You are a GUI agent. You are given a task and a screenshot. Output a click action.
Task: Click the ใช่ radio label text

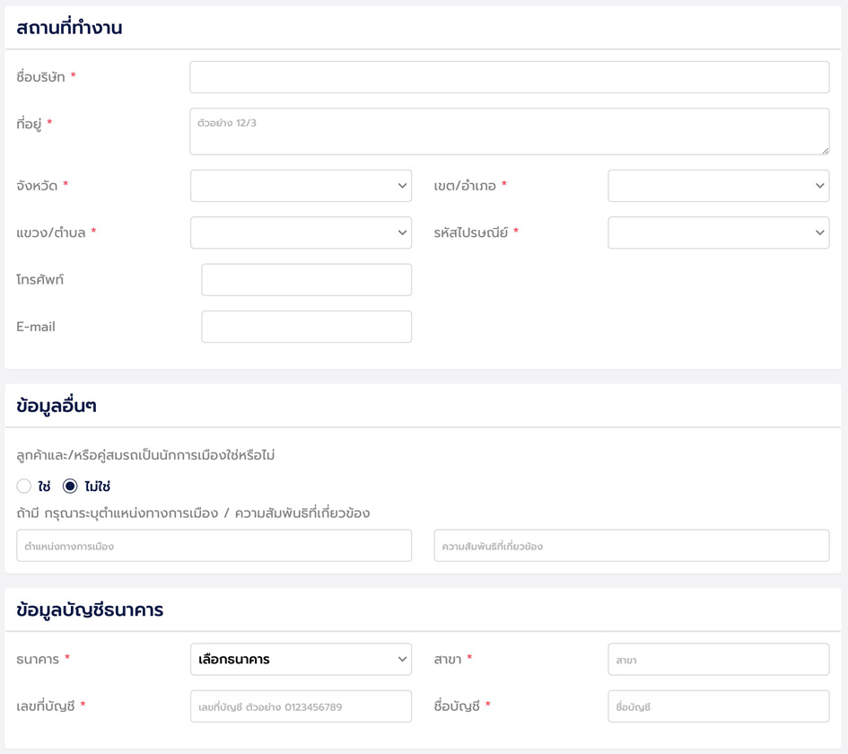coord(45,487)
